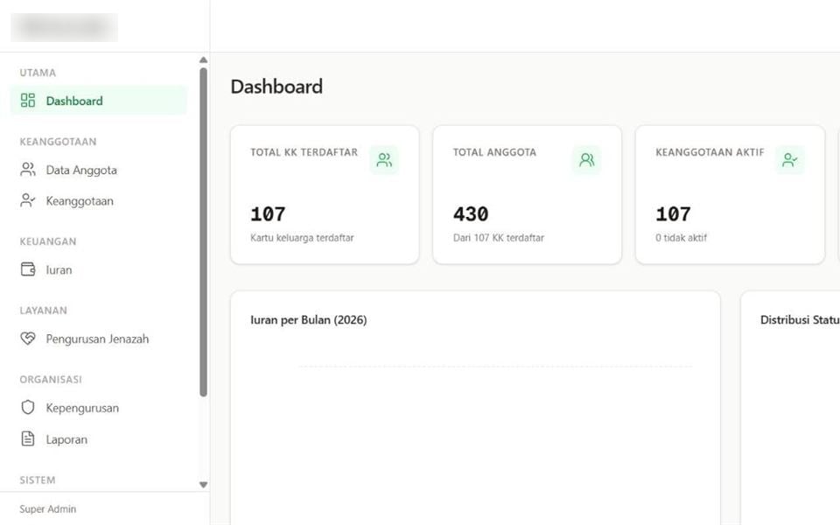Click the 'Kartu keluarga terdaftar' caption

(x=302, y=237)
